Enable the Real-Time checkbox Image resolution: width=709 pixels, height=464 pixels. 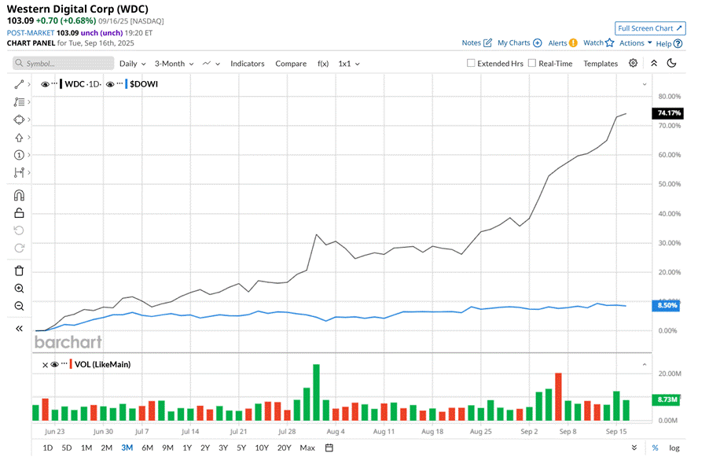click(x=532, y=64)
